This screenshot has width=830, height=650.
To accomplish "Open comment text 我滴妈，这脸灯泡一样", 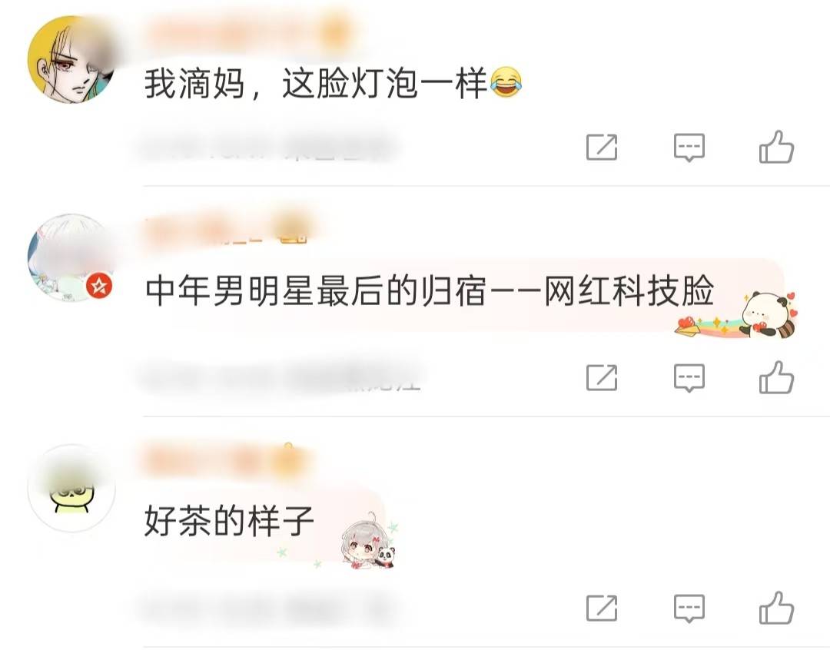I will click(334, 84).
